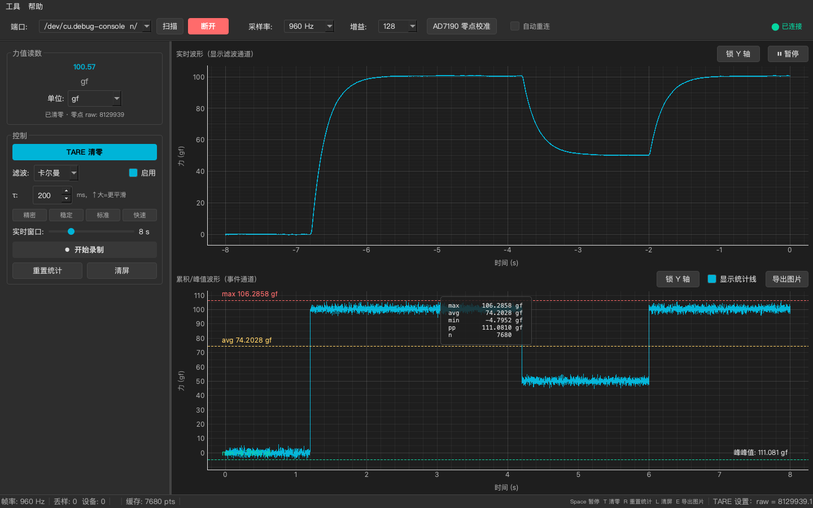Click the τ value input field

coord(47,195)
